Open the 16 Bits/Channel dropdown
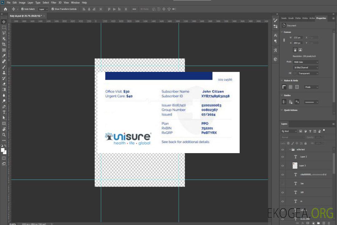 click(306, 67)
